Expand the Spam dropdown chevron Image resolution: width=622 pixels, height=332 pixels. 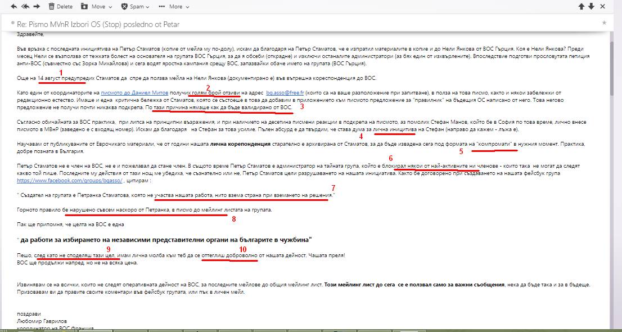point(147,7)
